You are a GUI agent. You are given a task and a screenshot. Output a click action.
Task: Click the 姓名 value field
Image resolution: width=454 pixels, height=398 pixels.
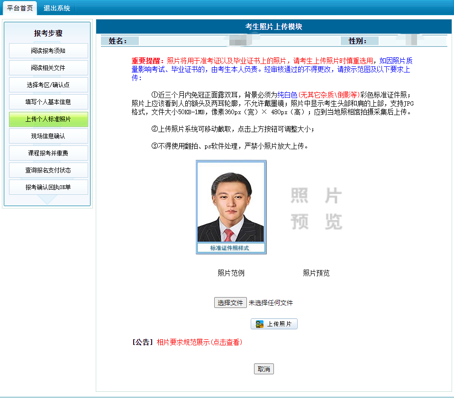point(232,41)
